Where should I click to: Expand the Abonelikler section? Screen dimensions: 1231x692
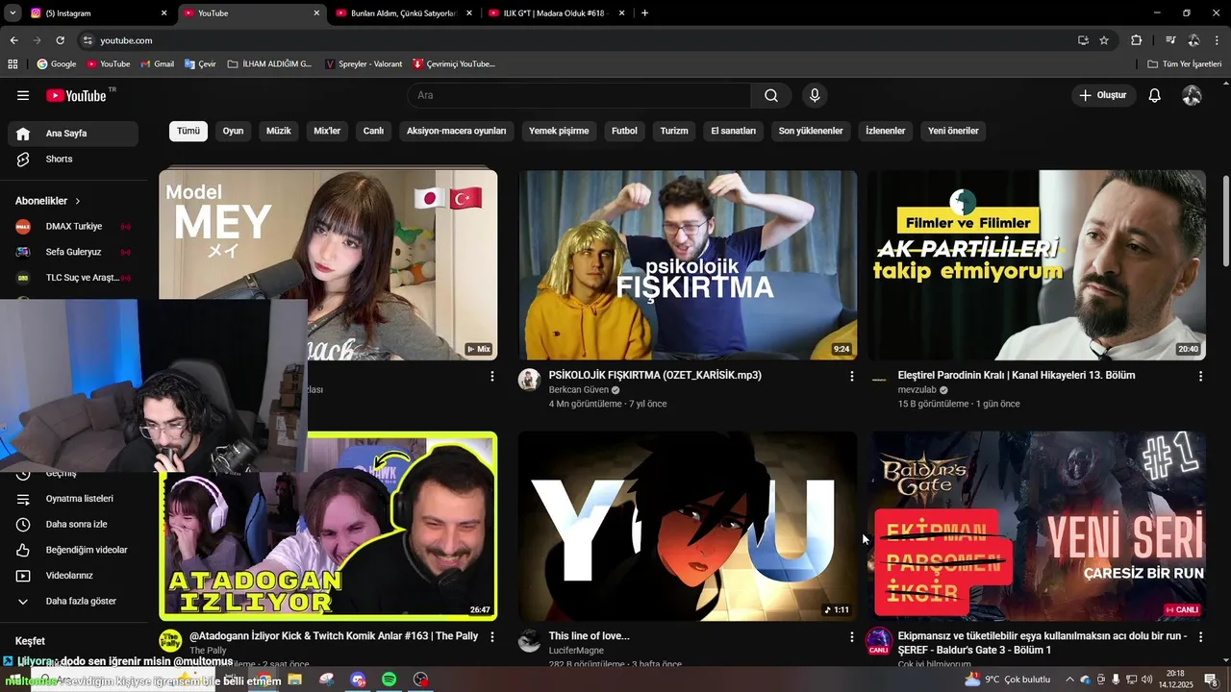click(x=48, y=201)
